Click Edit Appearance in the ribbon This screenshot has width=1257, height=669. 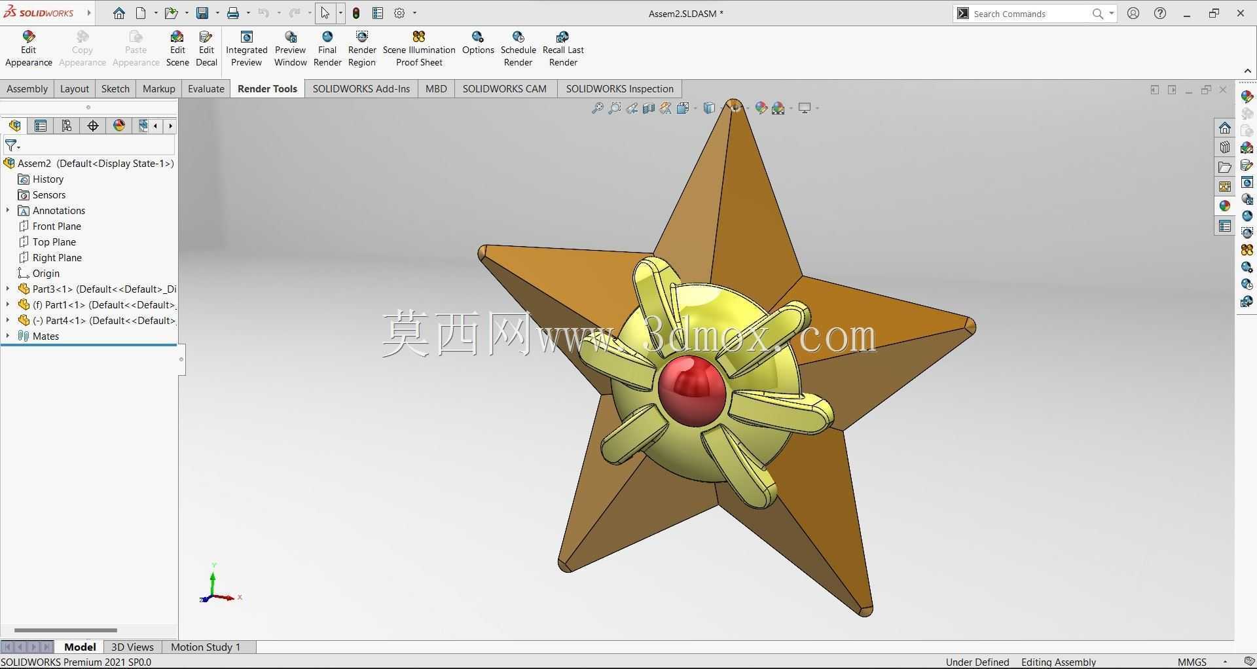[x=29, y=49]
